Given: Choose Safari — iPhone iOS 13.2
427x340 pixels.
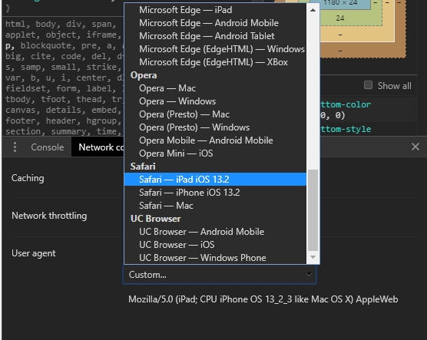Looking at the screenshot, I should pos(215,193).
